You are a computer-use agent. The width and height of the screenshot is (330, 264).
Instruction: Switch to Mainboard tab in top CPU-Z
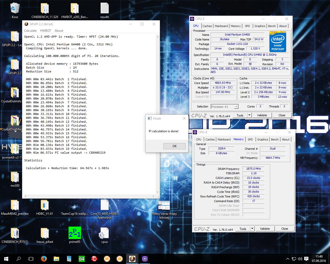pos(221,26)
